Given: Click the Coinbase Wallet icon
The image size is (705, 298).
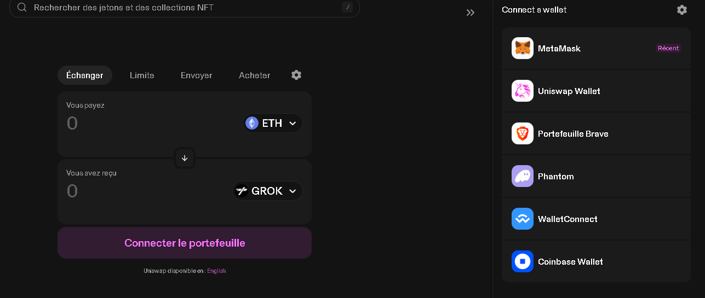Looking at the screenshot, I should coord(522,261).
